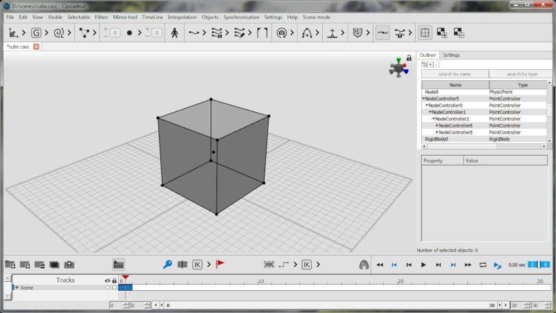The image size is (556, 313).
Task: Select the humanoid figure icon in toolbar
Action: pyautogui.click(x=174, y=33)
